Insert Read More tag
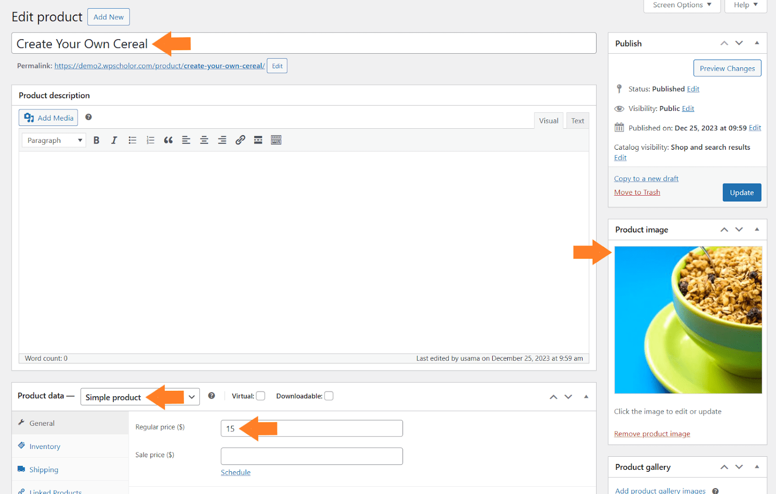 click(x=258, y=140)
